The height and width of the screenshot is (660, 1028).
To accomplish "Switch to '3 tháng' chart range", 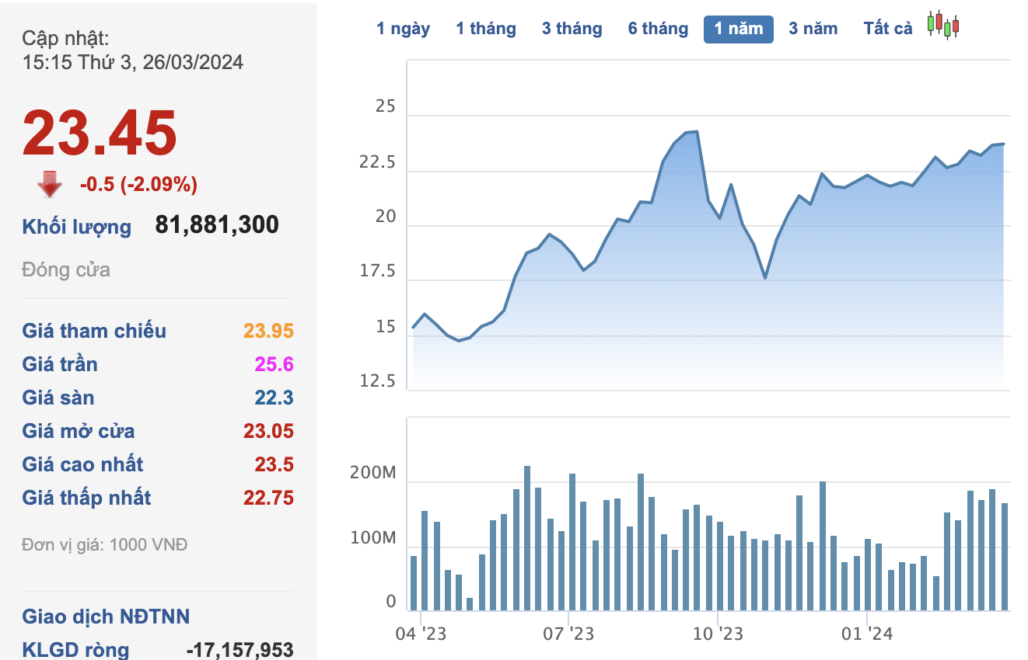I will click(572, 29).
